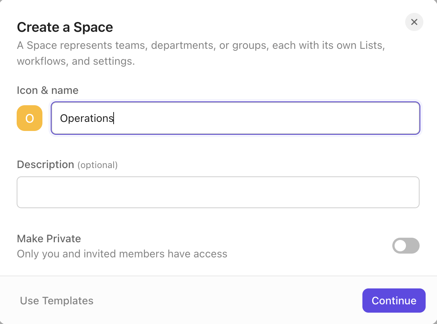Focus the optional Description field
This screenshot has width=437, height=324.
pos(218,192)
